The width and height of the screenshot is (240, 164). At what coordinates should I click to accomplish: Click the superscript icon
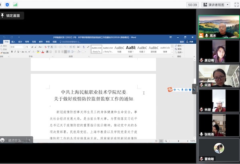coord(29,52)
